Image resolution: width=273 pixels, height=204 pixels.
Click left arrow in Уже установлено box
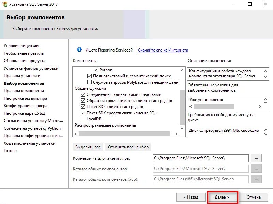(x=191, y=106)
